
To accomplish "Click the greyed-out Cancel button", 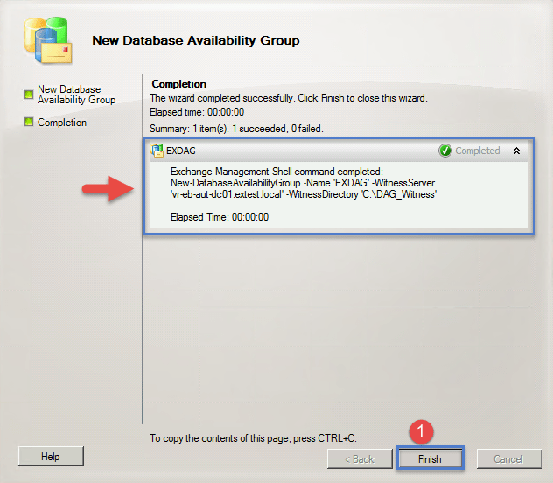I will tap(509, 458).
